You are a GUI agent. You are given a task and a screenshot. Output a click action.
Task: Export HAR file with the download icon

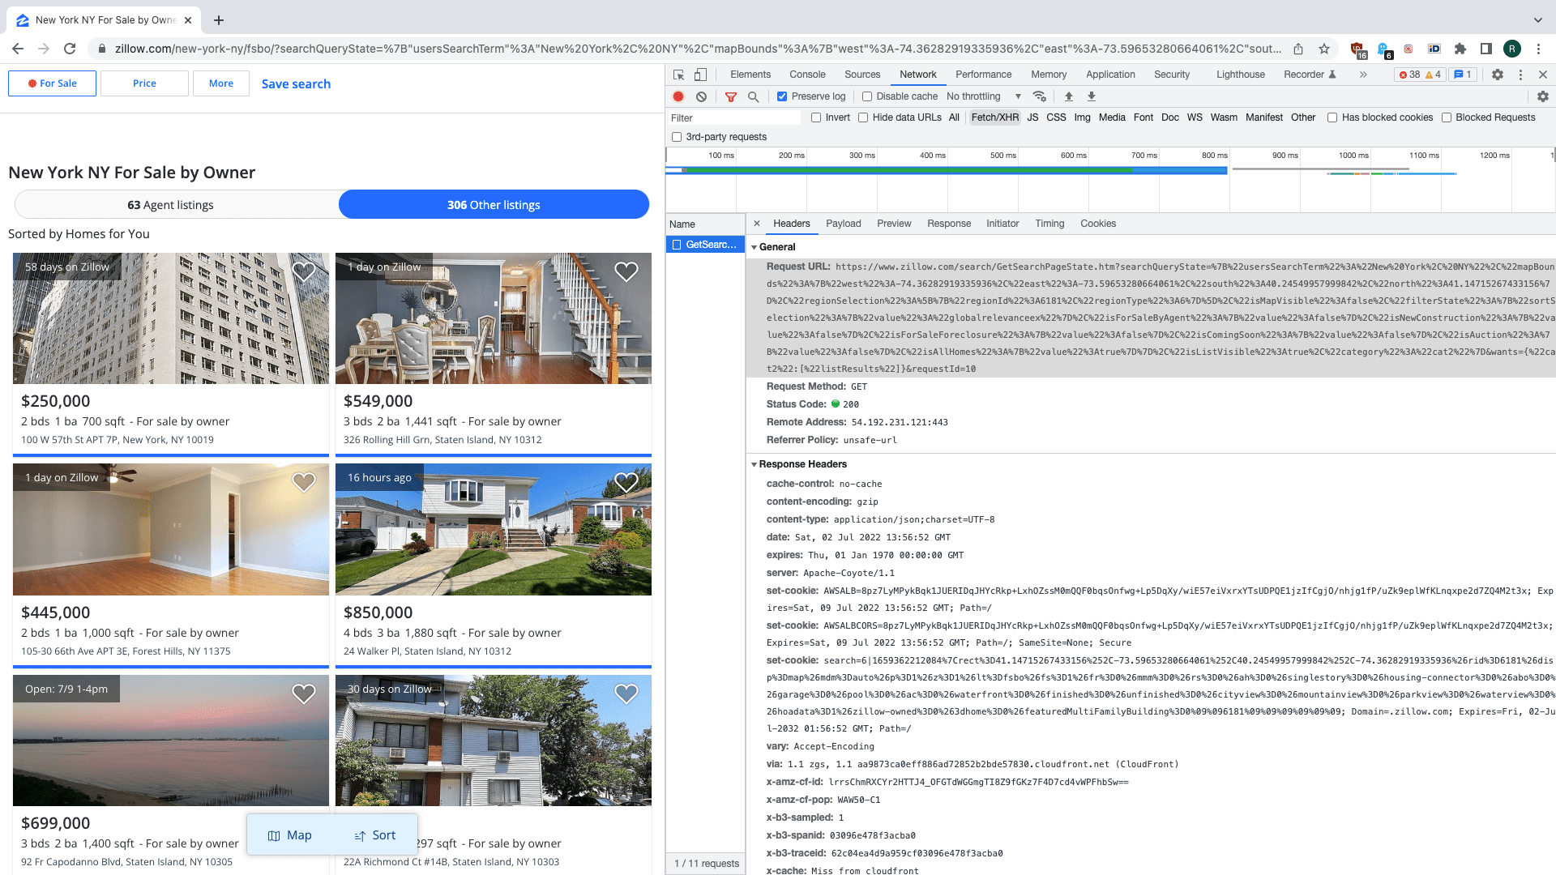(1092, 96)
